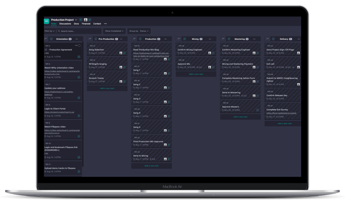This screenshot has width=345, height=205.
Task: Click the add member icon in header
Action: click(x=90, y=20)
